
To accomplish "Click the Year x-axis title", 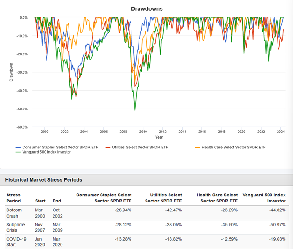I will click(x=159, y=137).
